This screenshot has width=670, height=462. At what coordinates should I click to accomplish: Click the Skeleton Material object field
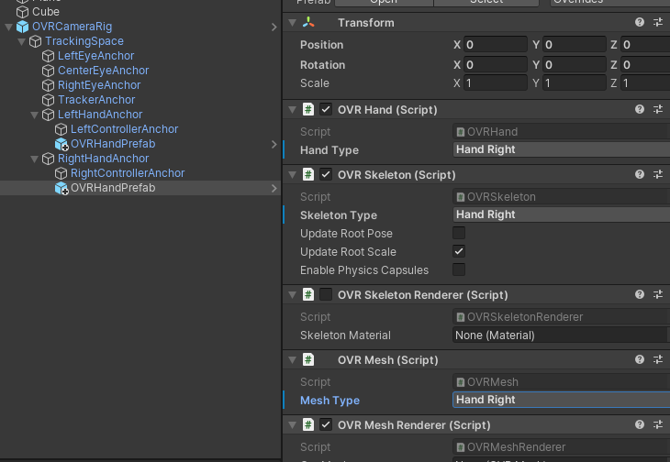point(561,335)
